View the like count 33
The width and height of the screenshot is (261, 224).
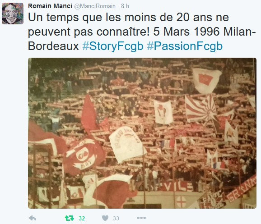(x=116, y=218)
